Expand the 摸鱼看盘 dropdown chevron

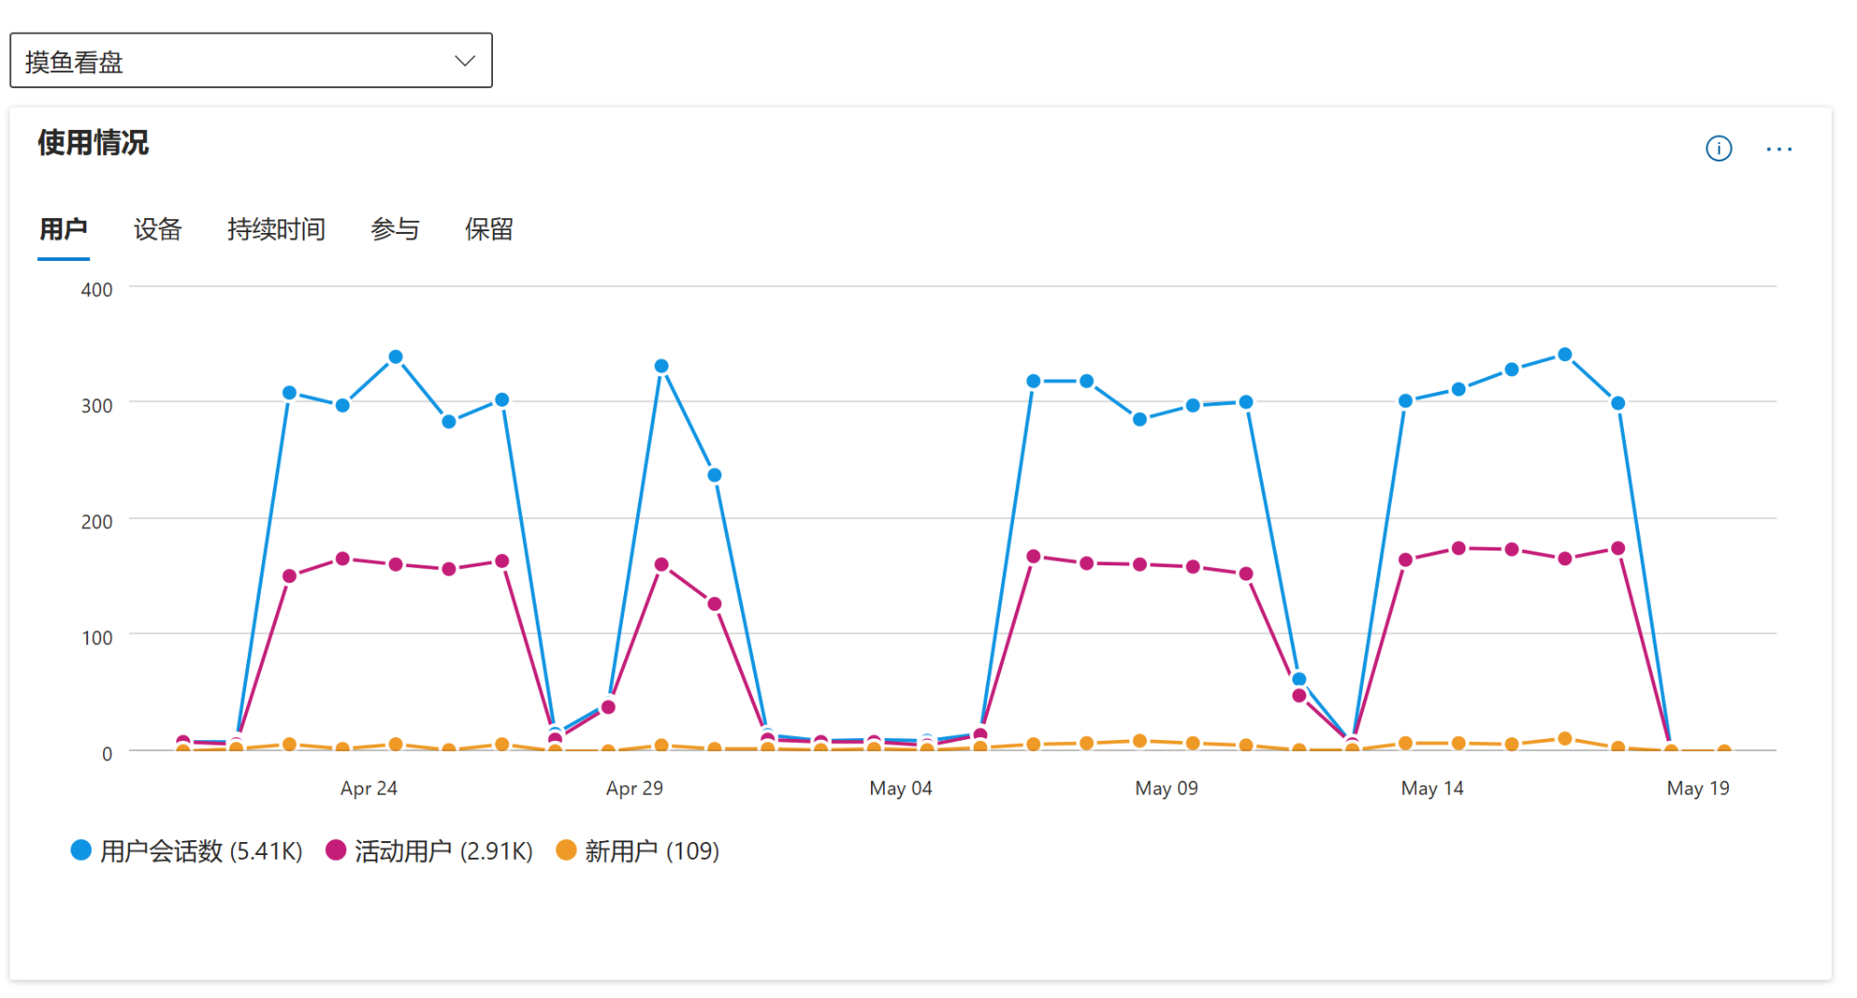coord(465,61)
